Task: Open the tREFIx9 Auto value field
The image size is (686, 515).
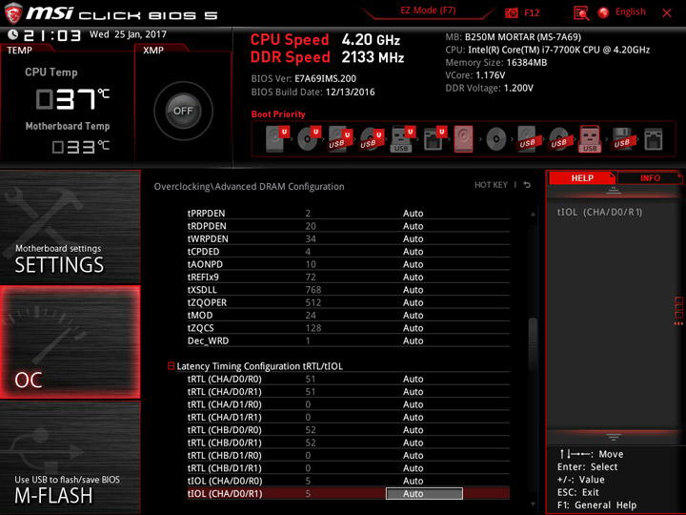Action: 413,277
